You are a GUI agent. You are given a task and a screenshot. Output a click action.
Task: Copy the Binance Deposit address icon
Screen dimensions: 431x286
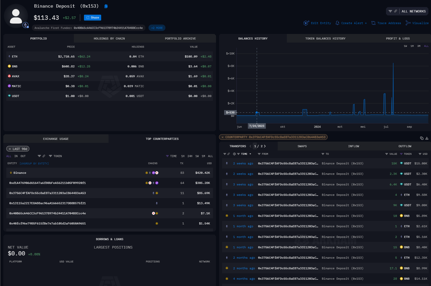click(106, 6)
